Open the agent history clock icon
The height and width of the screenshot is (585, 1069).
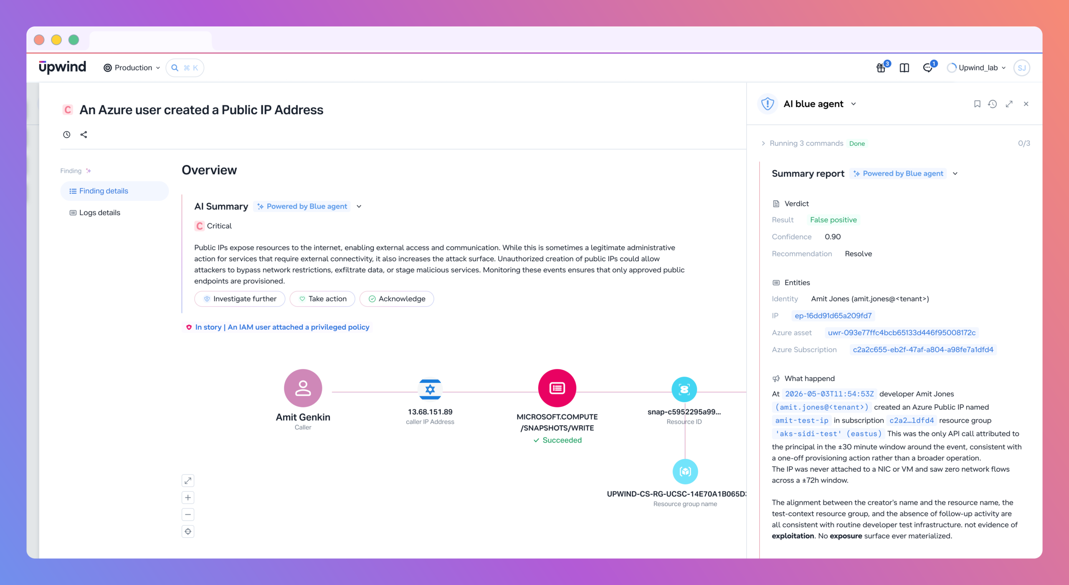coord(993,104)
